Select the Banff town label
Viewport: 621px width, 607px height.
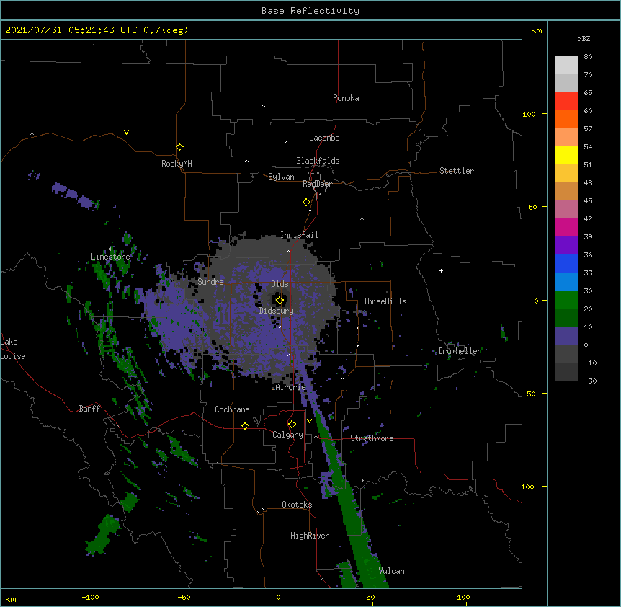[89, 409]
